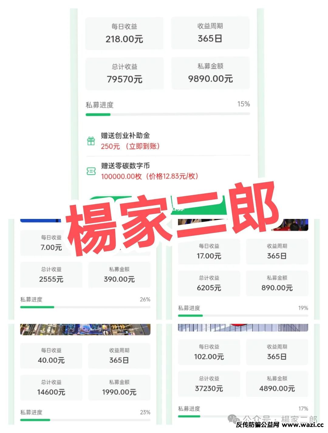This screenshot has height=433, width=328.
Task: Open the 私募金额 9890.00元 card
Action: tap(210, 73)
